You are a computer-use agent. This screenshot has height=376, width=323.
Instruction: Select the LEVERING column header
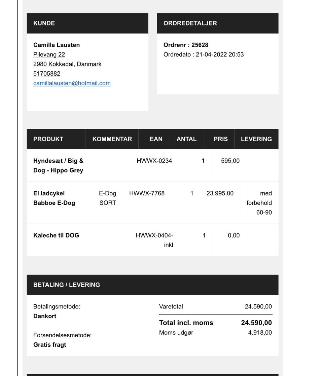click(x=256, y=139)
